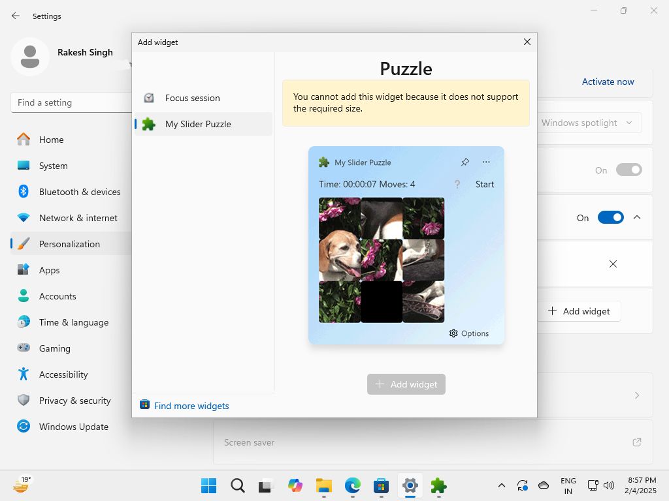Select Focus session in widget list

pos(192,98)
